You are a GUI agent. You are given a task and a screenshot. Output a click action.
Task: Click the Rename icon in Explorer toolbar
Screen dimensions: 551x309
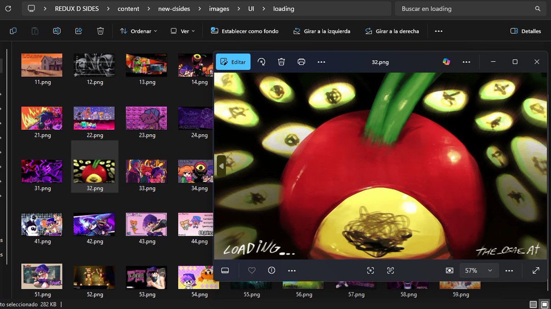(56, 31)
